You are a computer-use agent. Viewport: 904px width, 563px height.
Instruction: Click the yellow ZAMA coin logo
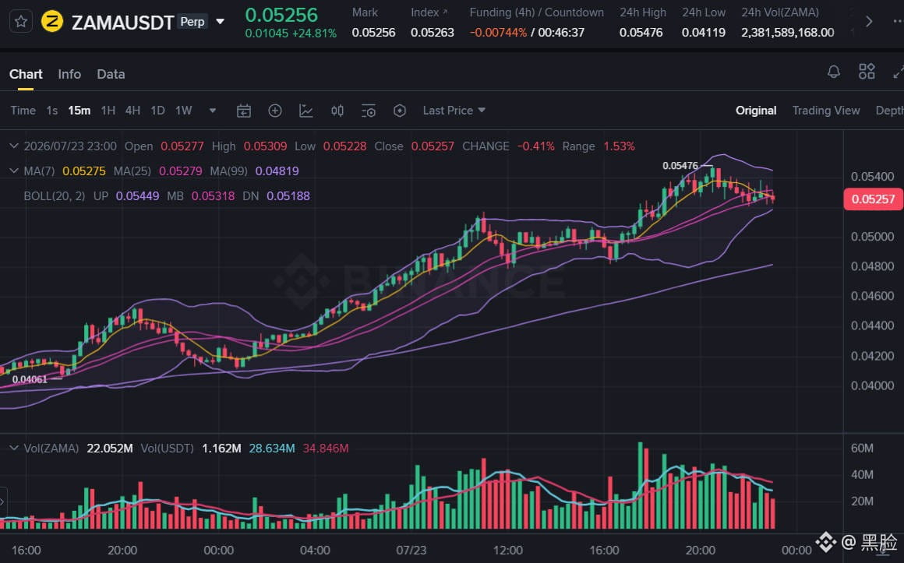tap(52, 22)
